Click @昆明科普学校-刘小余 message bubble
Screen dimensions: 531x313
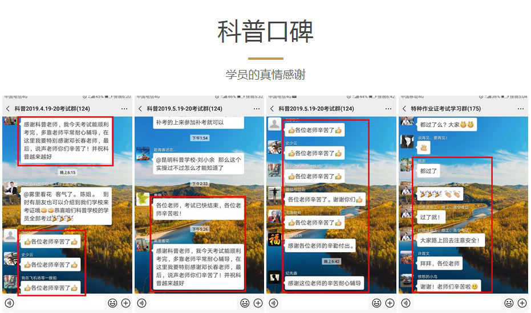click(x=198, y=163)
